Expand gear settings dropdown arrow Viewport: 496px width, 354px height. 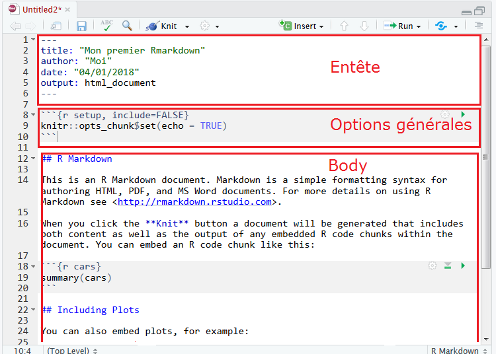pos(218,26)
